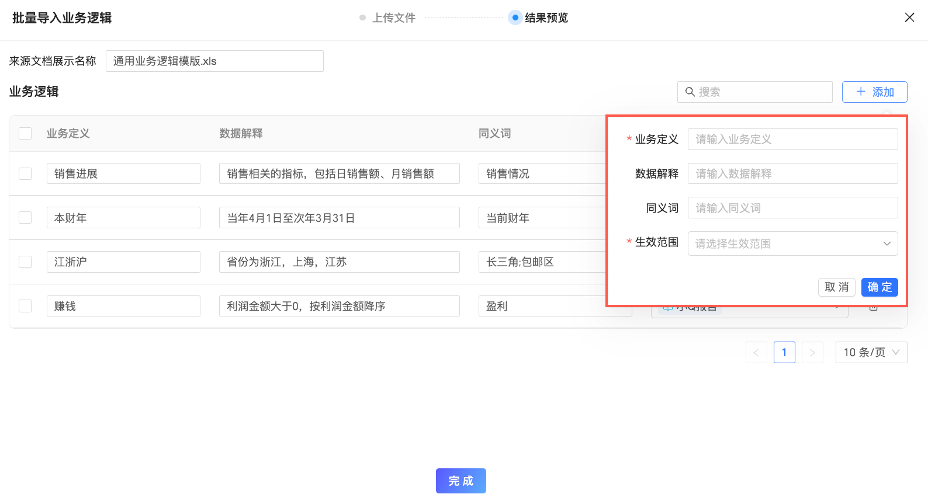Screen dimensions: 928x501
Task: Open the 生效范围 dropdown in popup
Action: [x=792, y=243]
